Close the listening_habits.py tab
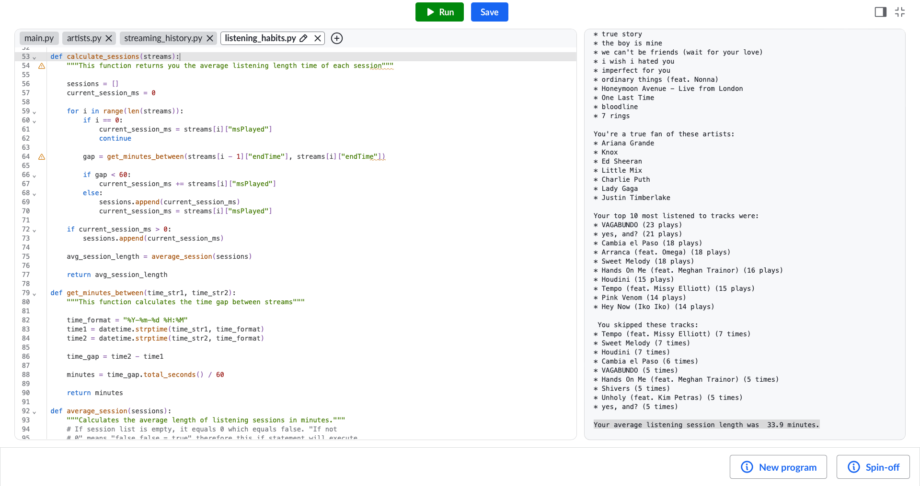This screenshot has width=920, height=486. click(318, 38)
